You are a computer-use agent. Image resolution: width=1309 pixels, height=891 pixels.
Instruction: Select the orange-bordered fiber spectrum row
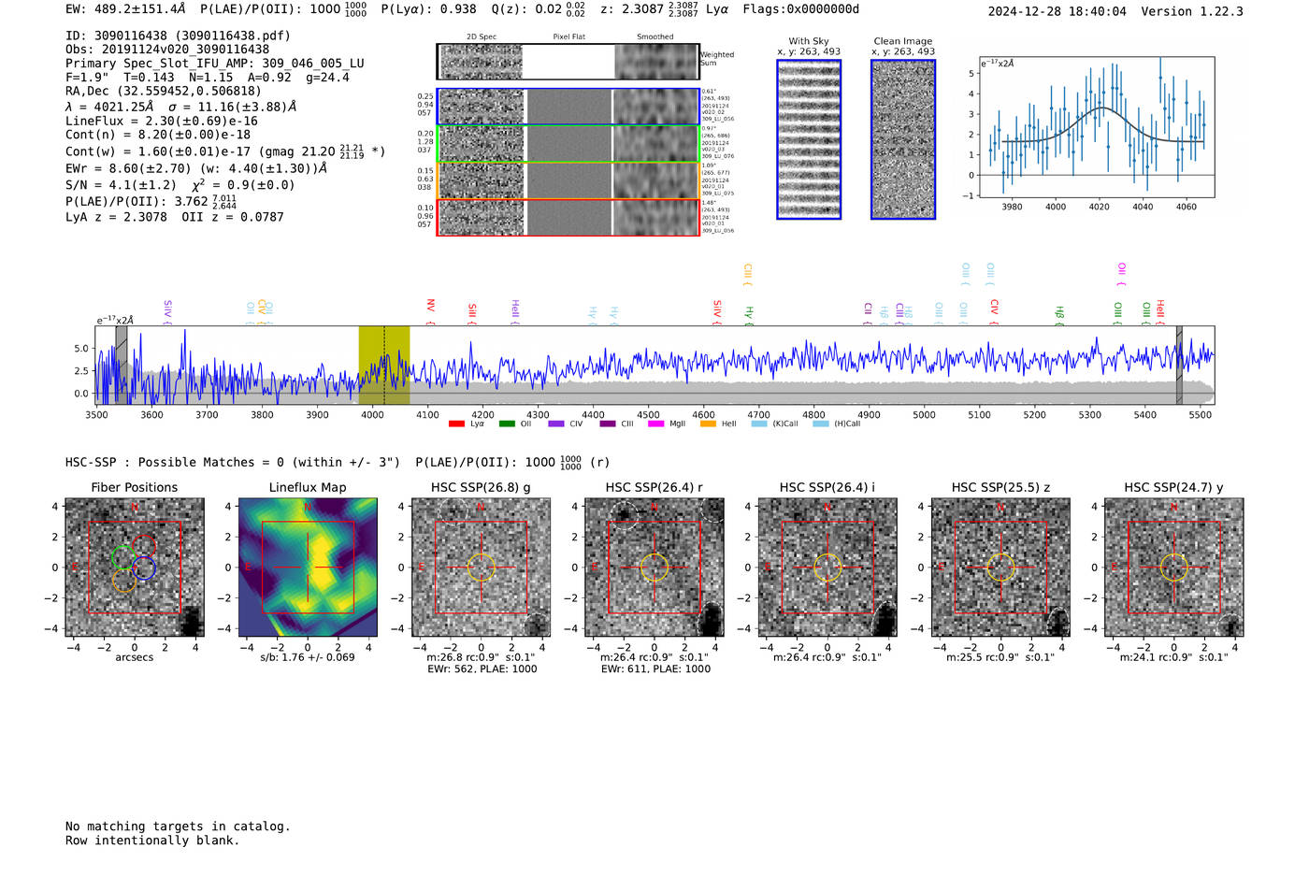[568, 180]
